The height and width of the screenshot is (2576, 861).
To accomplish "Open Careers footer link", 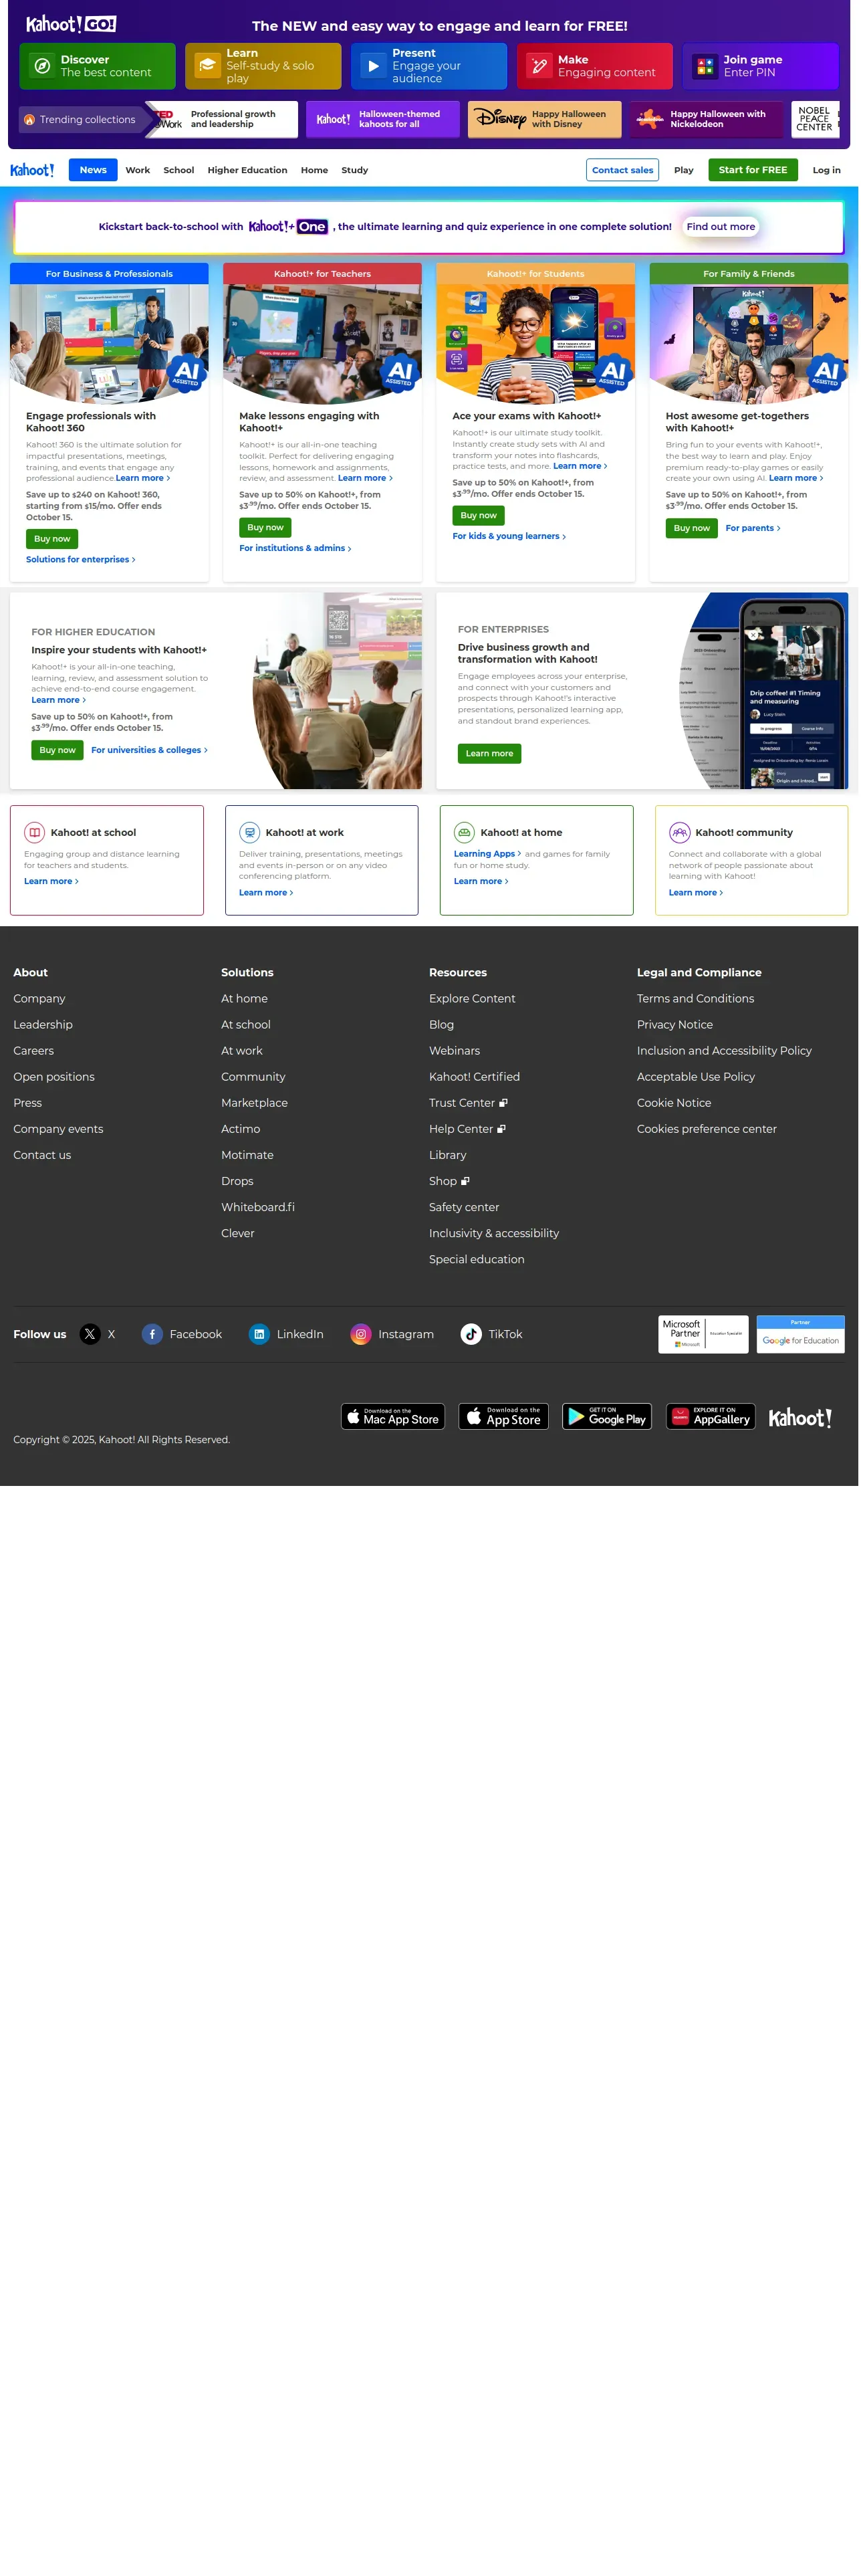I will [34, 1051].
